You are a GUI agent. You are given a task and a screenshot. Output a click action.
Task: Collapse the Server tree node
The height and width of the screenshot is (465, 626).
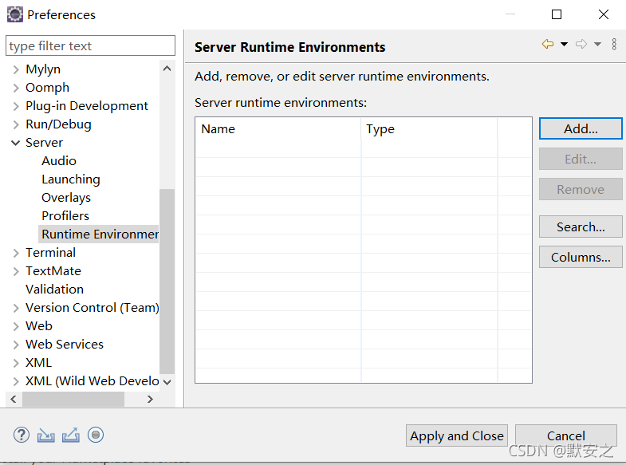point(16,143)
